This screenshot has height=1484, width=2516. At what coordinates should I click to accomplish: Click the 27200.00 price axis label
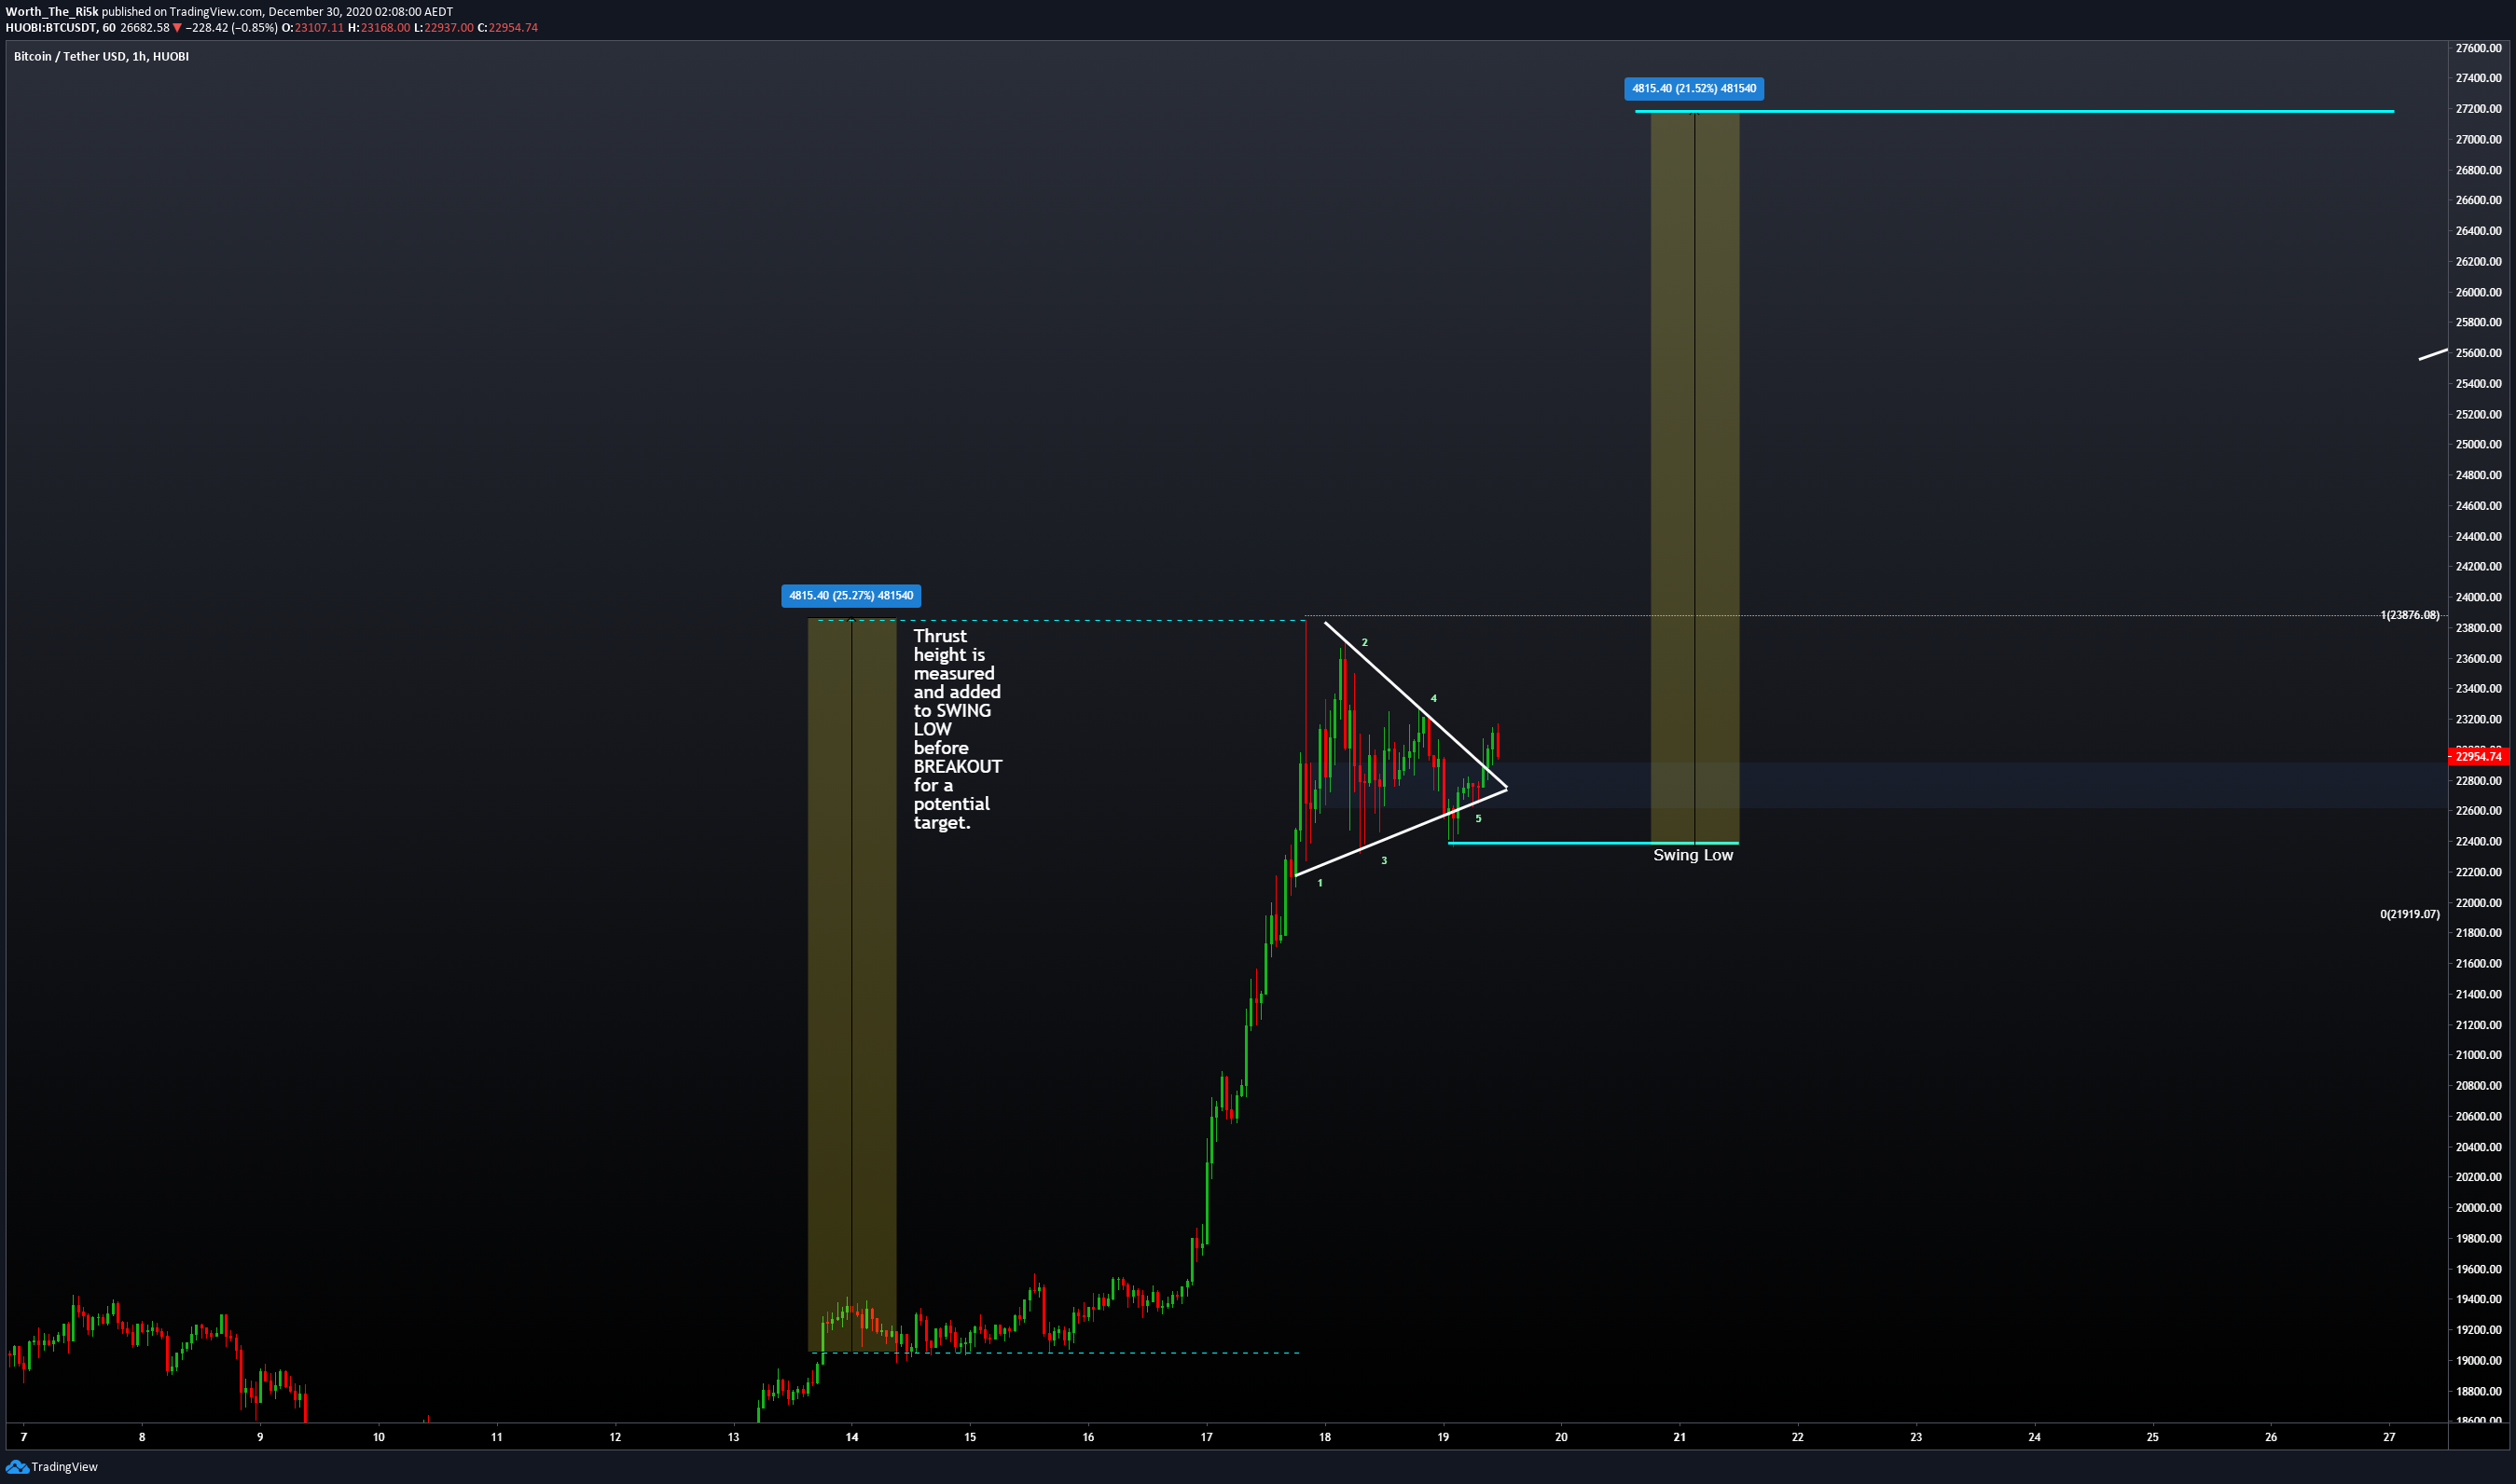[2478, 108]
